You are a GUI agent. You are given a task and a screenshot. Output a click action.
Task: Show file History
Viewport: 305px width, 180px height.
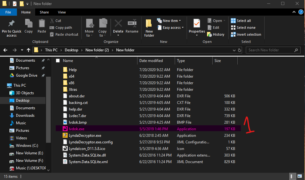pyautogui.click(x=216, y=34)
